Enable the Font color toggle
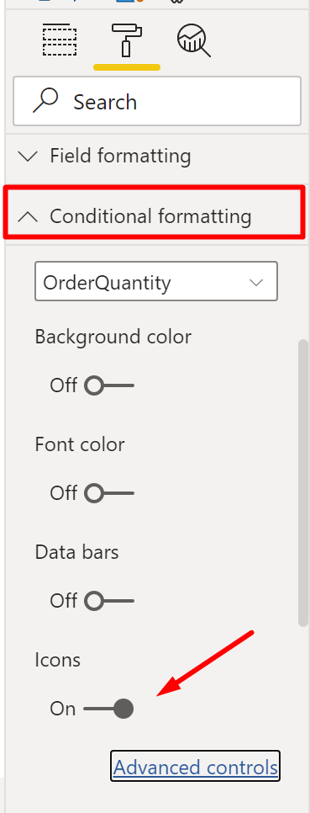 (109, 493)
